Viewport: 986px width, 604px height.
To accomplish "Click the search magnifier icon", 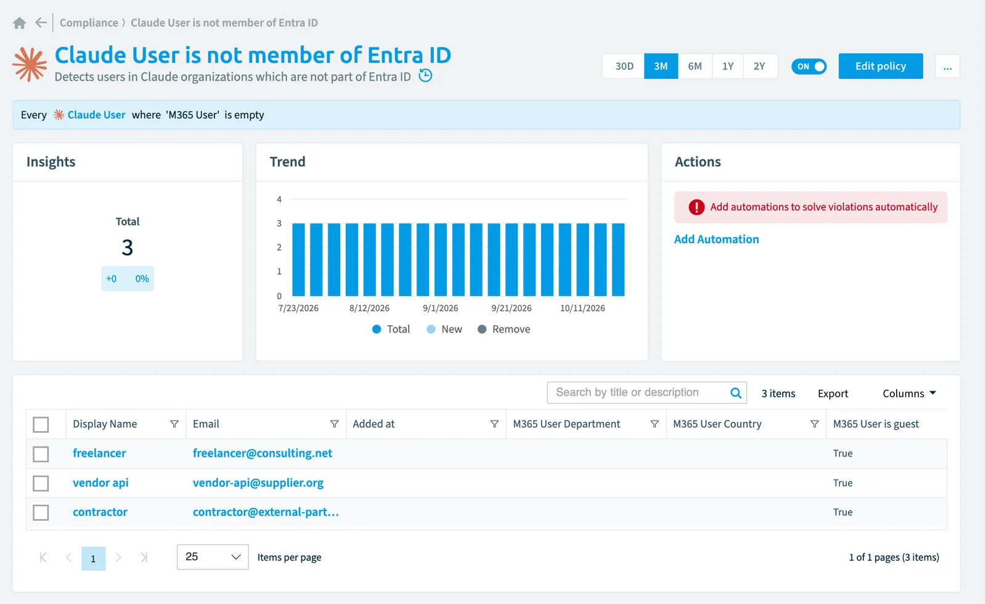I will pos(736,393).
